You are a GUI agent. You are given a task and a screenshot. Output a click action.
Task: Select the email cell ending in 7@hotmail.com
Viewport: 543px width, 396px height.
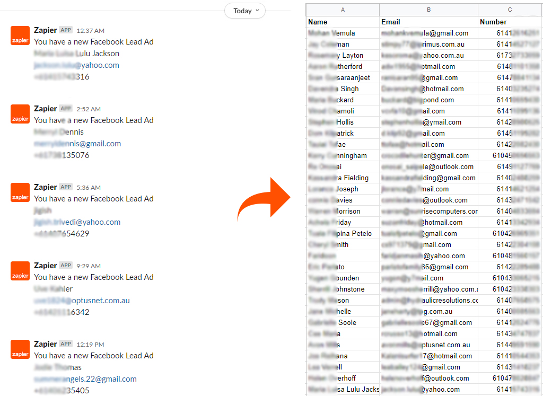(x=428, y=356)
